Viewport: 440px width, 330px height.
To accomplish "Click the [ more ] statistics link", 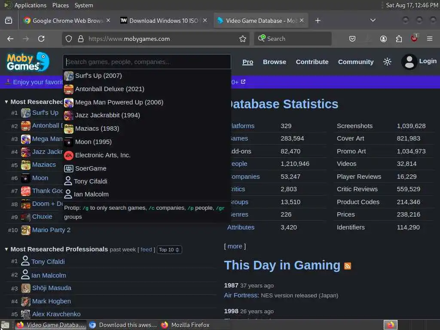I will [235, 246].
